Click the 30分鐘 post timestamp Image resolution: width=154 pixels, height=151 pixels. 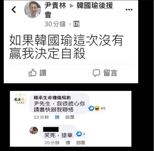pyautogui.click(x=55, y=24)
